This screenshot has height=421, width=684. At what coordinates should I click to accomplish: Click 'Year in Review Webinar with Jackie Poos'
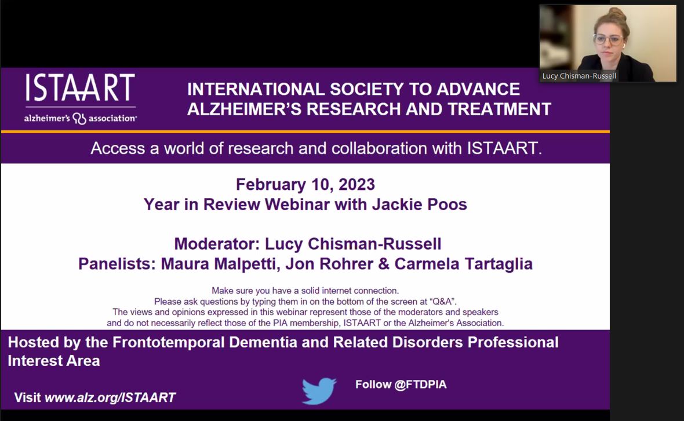tap(305, 204)
